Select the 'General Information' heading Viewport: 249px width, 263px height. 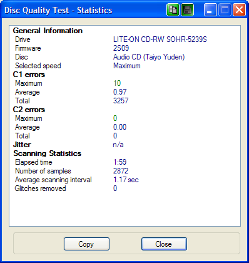click(x=48, y=31)
